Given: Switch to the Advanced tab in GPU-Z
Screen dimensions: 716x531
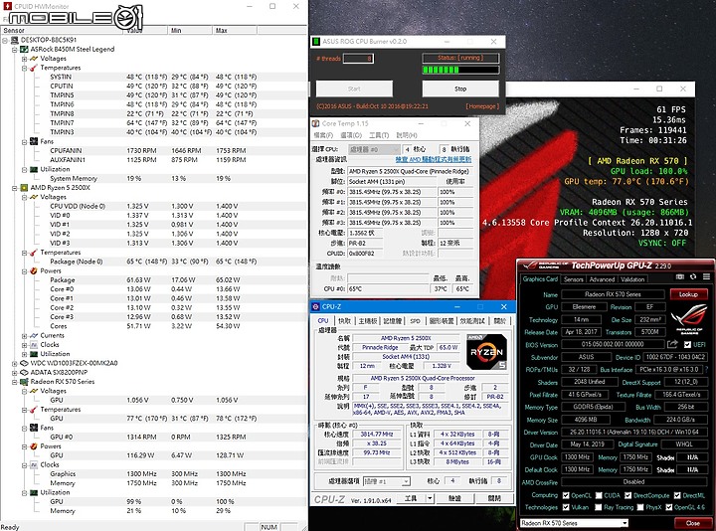Looking at the screenshot, I should point(602,279).
